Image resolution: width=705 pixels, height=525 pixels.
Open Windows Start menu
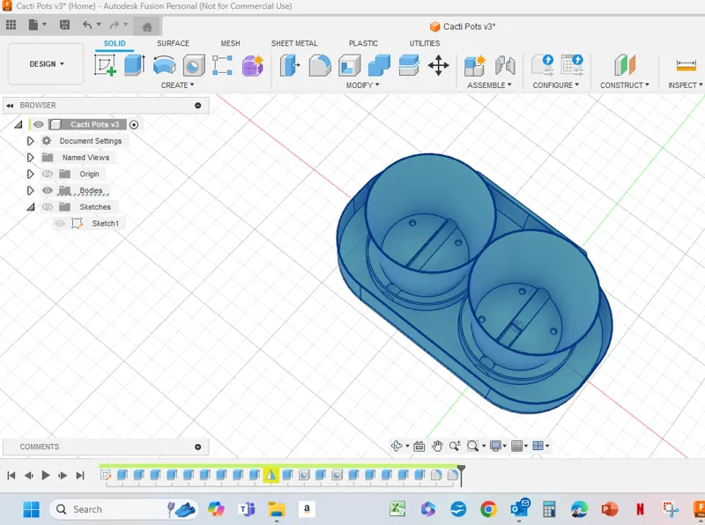tap(32, 509)
